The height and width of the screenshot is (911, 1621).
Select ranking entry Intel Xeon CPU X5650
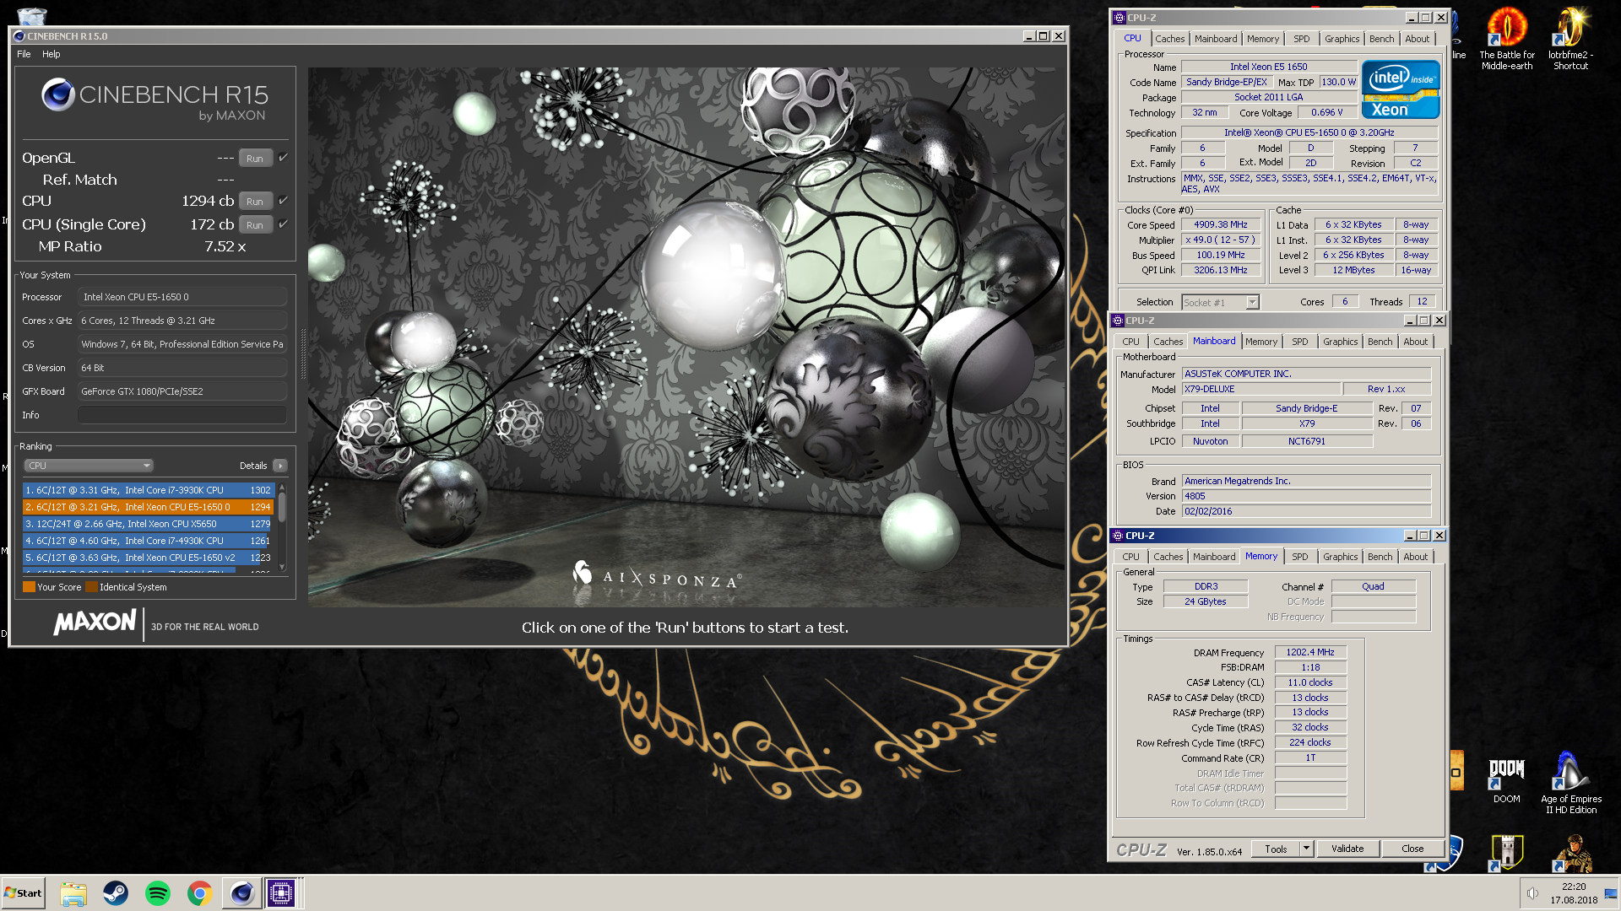148,524
